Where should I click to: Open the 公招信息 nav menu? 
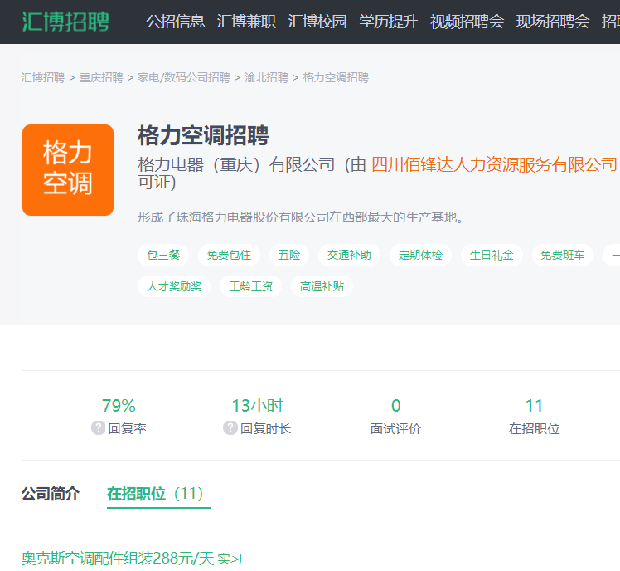176,22
